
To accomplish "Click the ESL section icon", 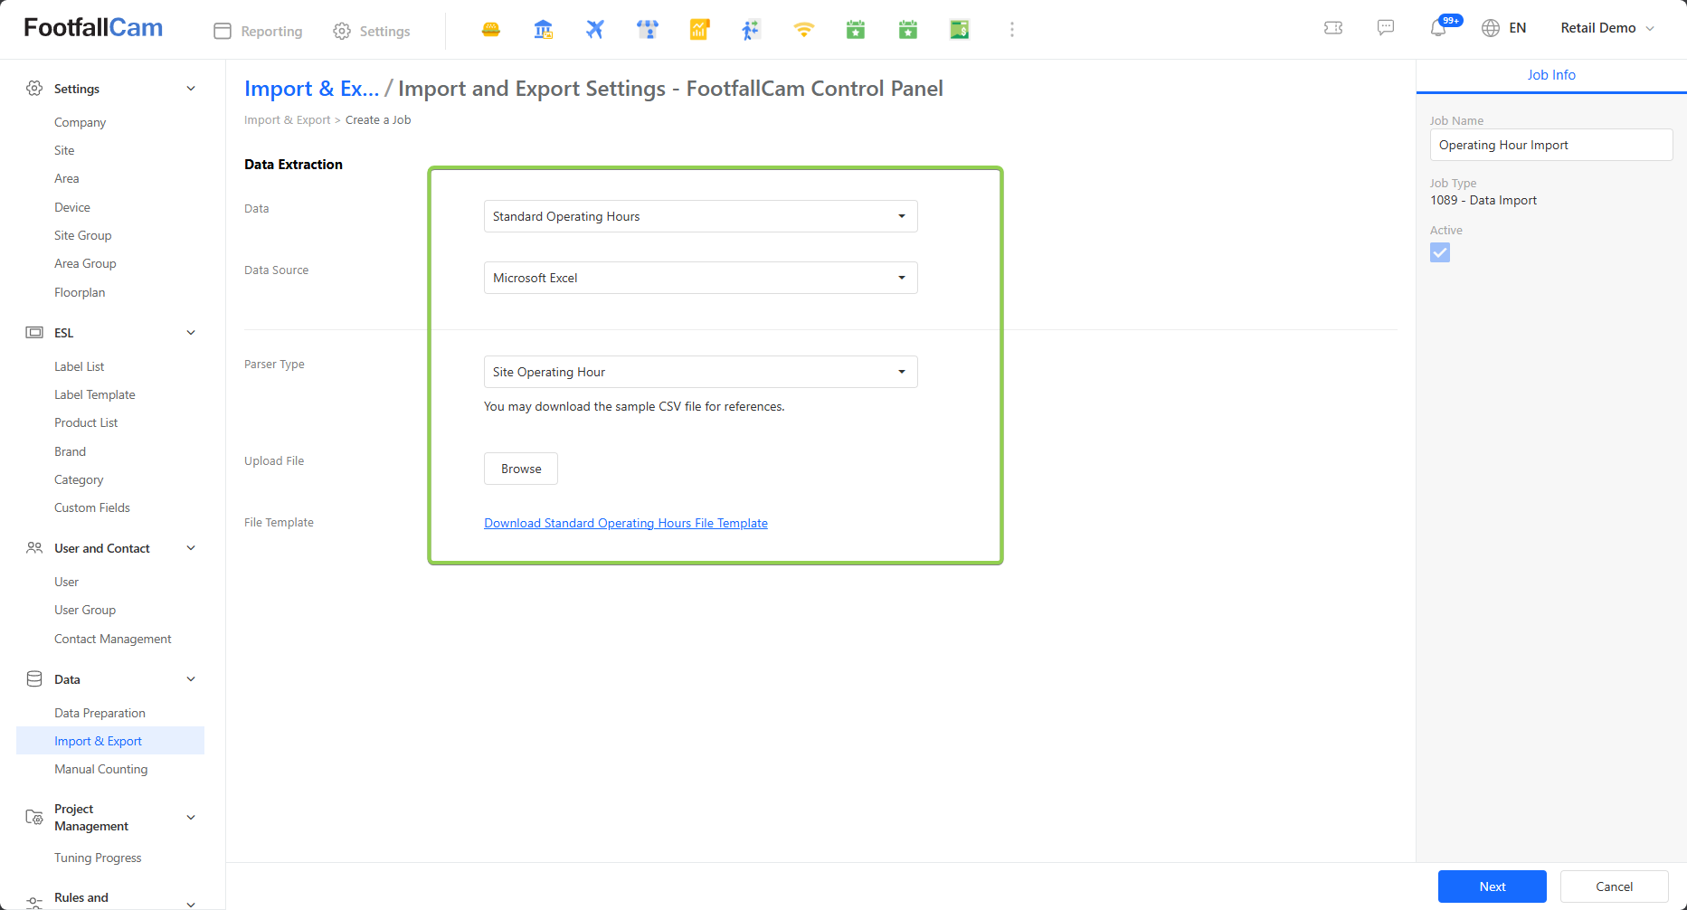I will pyautogui.click(x=34, y=332).
